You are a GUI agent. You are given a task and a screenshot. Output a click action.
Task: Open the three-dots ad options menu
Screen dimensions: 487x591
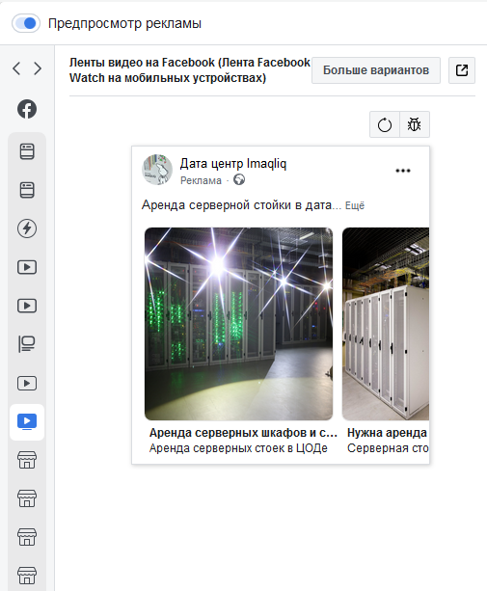403,171
